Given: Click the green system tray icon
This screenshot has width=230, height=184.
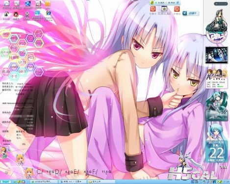Looking at the screenshot, I should pyautogui.click(x=221, y=182).
